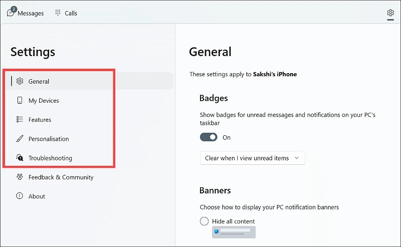Open Troubleshooting settings
This screenshot has width=401, height=247.
click(x=89, y=158)
